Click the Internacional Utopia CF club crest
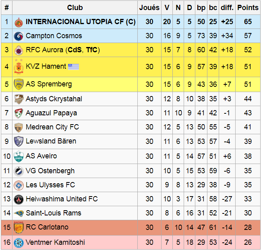The width and height of the screenshot is (261, 250). 19,22
